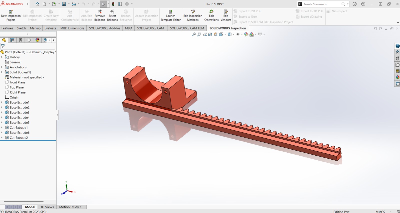Click the Open file icon
Viewport: 400px width, 213px height.
pyautogui.click(x=54, y=4)
